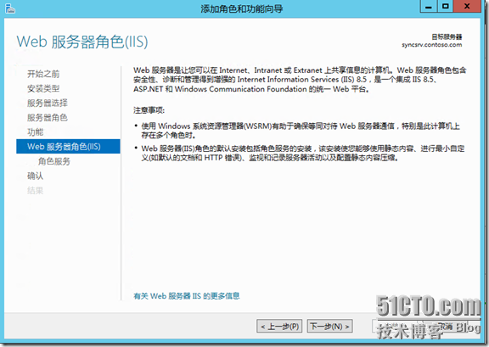Switch to the 服务器角色 step
Image resolution: width=489 pixels, height=347 pixels.
[x=48, y=118]
